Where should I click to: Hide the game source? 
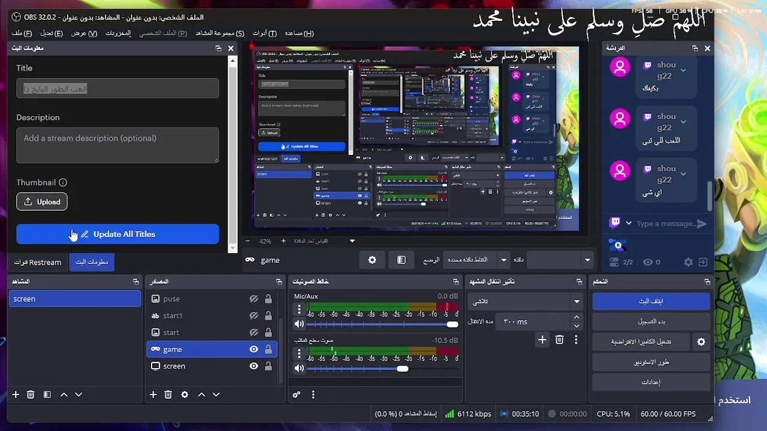pos(253,349)
